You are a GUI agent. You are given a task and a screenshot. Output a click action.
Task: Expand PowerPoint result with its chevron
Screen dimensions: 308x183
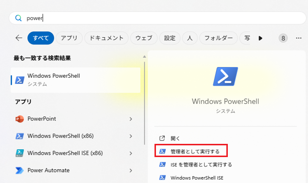(131, 119)
